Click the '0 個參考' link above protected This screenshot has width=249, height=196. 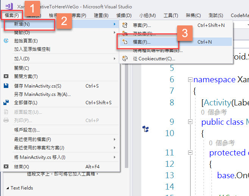[x=222, y=143]
